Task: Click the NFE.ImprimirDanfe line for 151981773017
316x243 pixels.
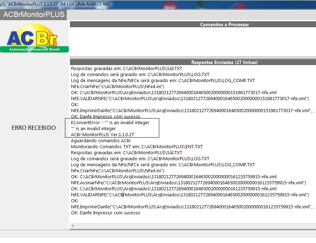Action: (192, 111)
